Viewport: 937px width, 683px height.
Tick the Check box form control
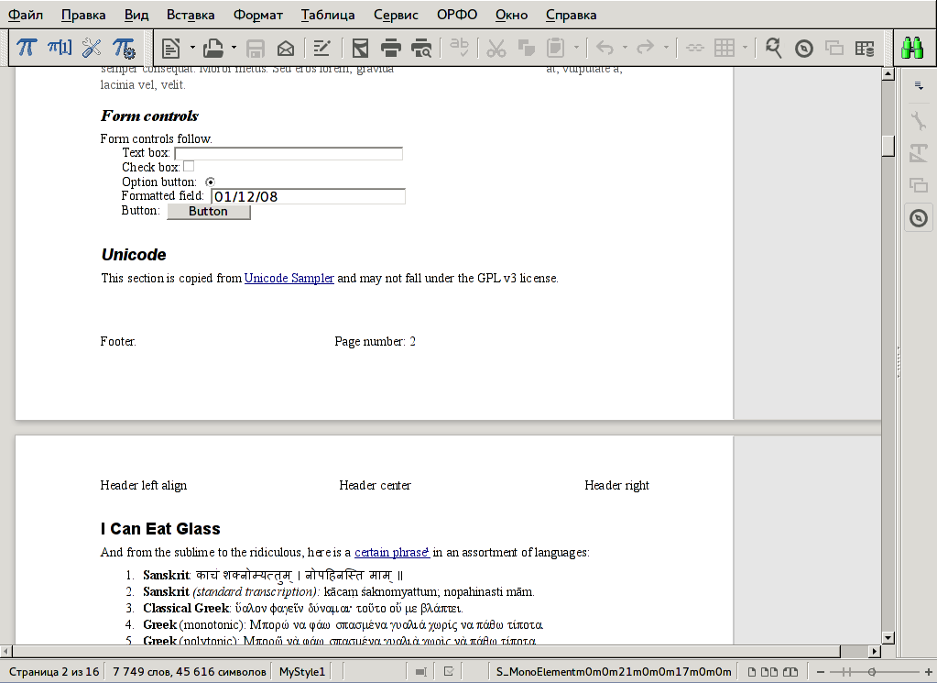(x=189, y=166)
